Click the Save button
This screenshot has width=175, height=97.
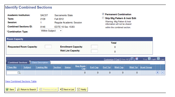coord(10,89)
